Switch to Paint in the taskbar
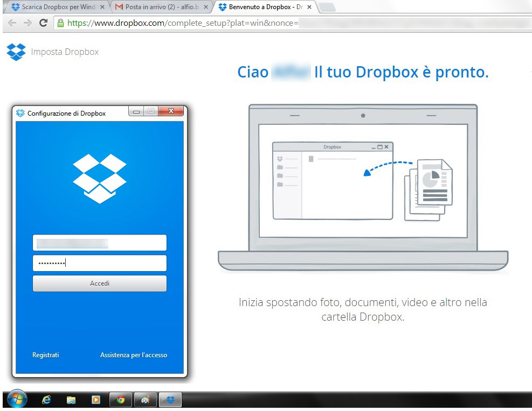This screenshot has width=532, height=411. [x=146, y=400]
